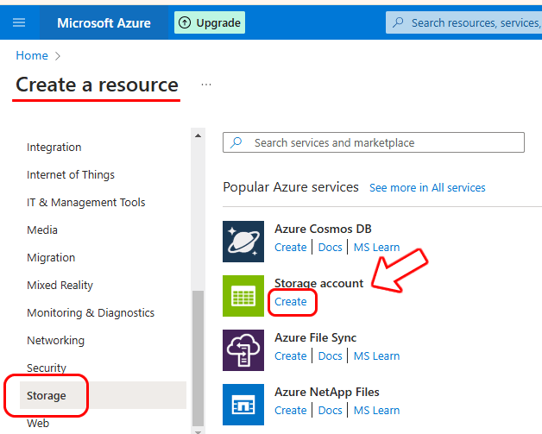The image size is (542, 434).
Task: Click Create under Storage account
Action: [290, 302]
